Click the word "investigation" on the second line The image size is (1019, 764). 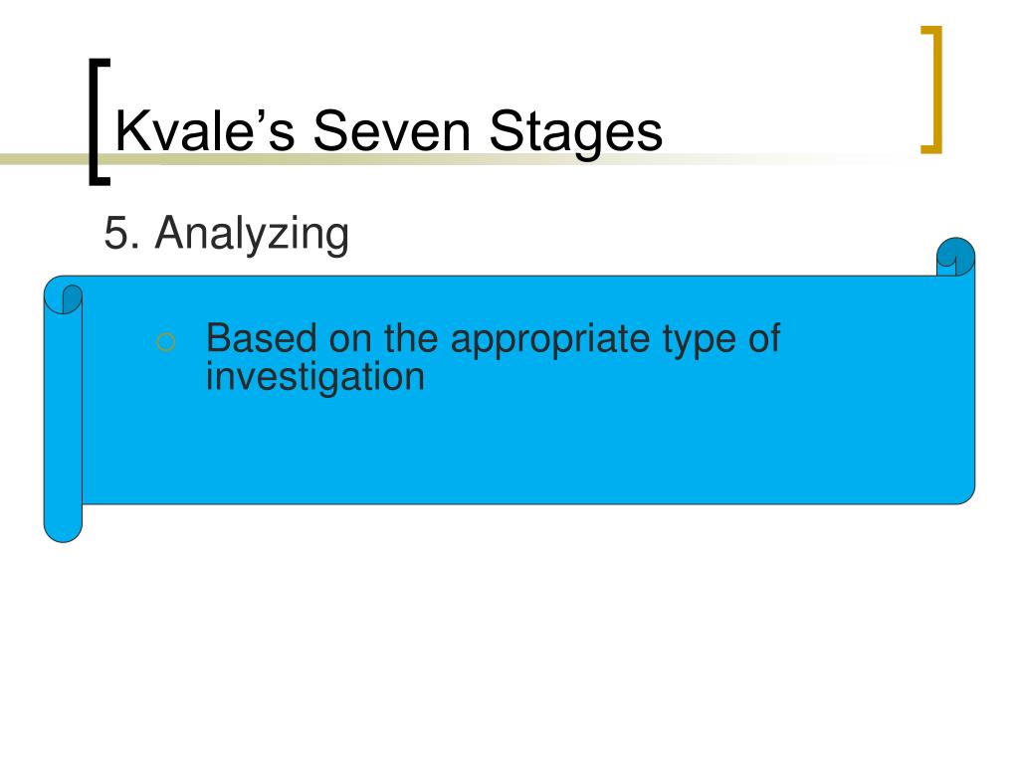click(x=315, y=377)
